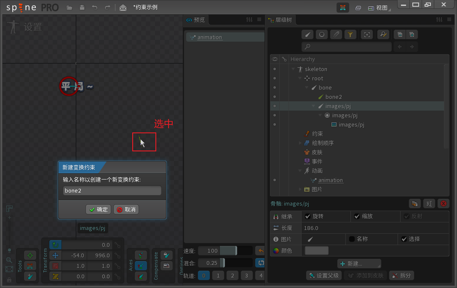The width and height of the screenshot is (457, 288).
Task: Toggle the 旋转 inherit checkbox
Action: (307, 217)
